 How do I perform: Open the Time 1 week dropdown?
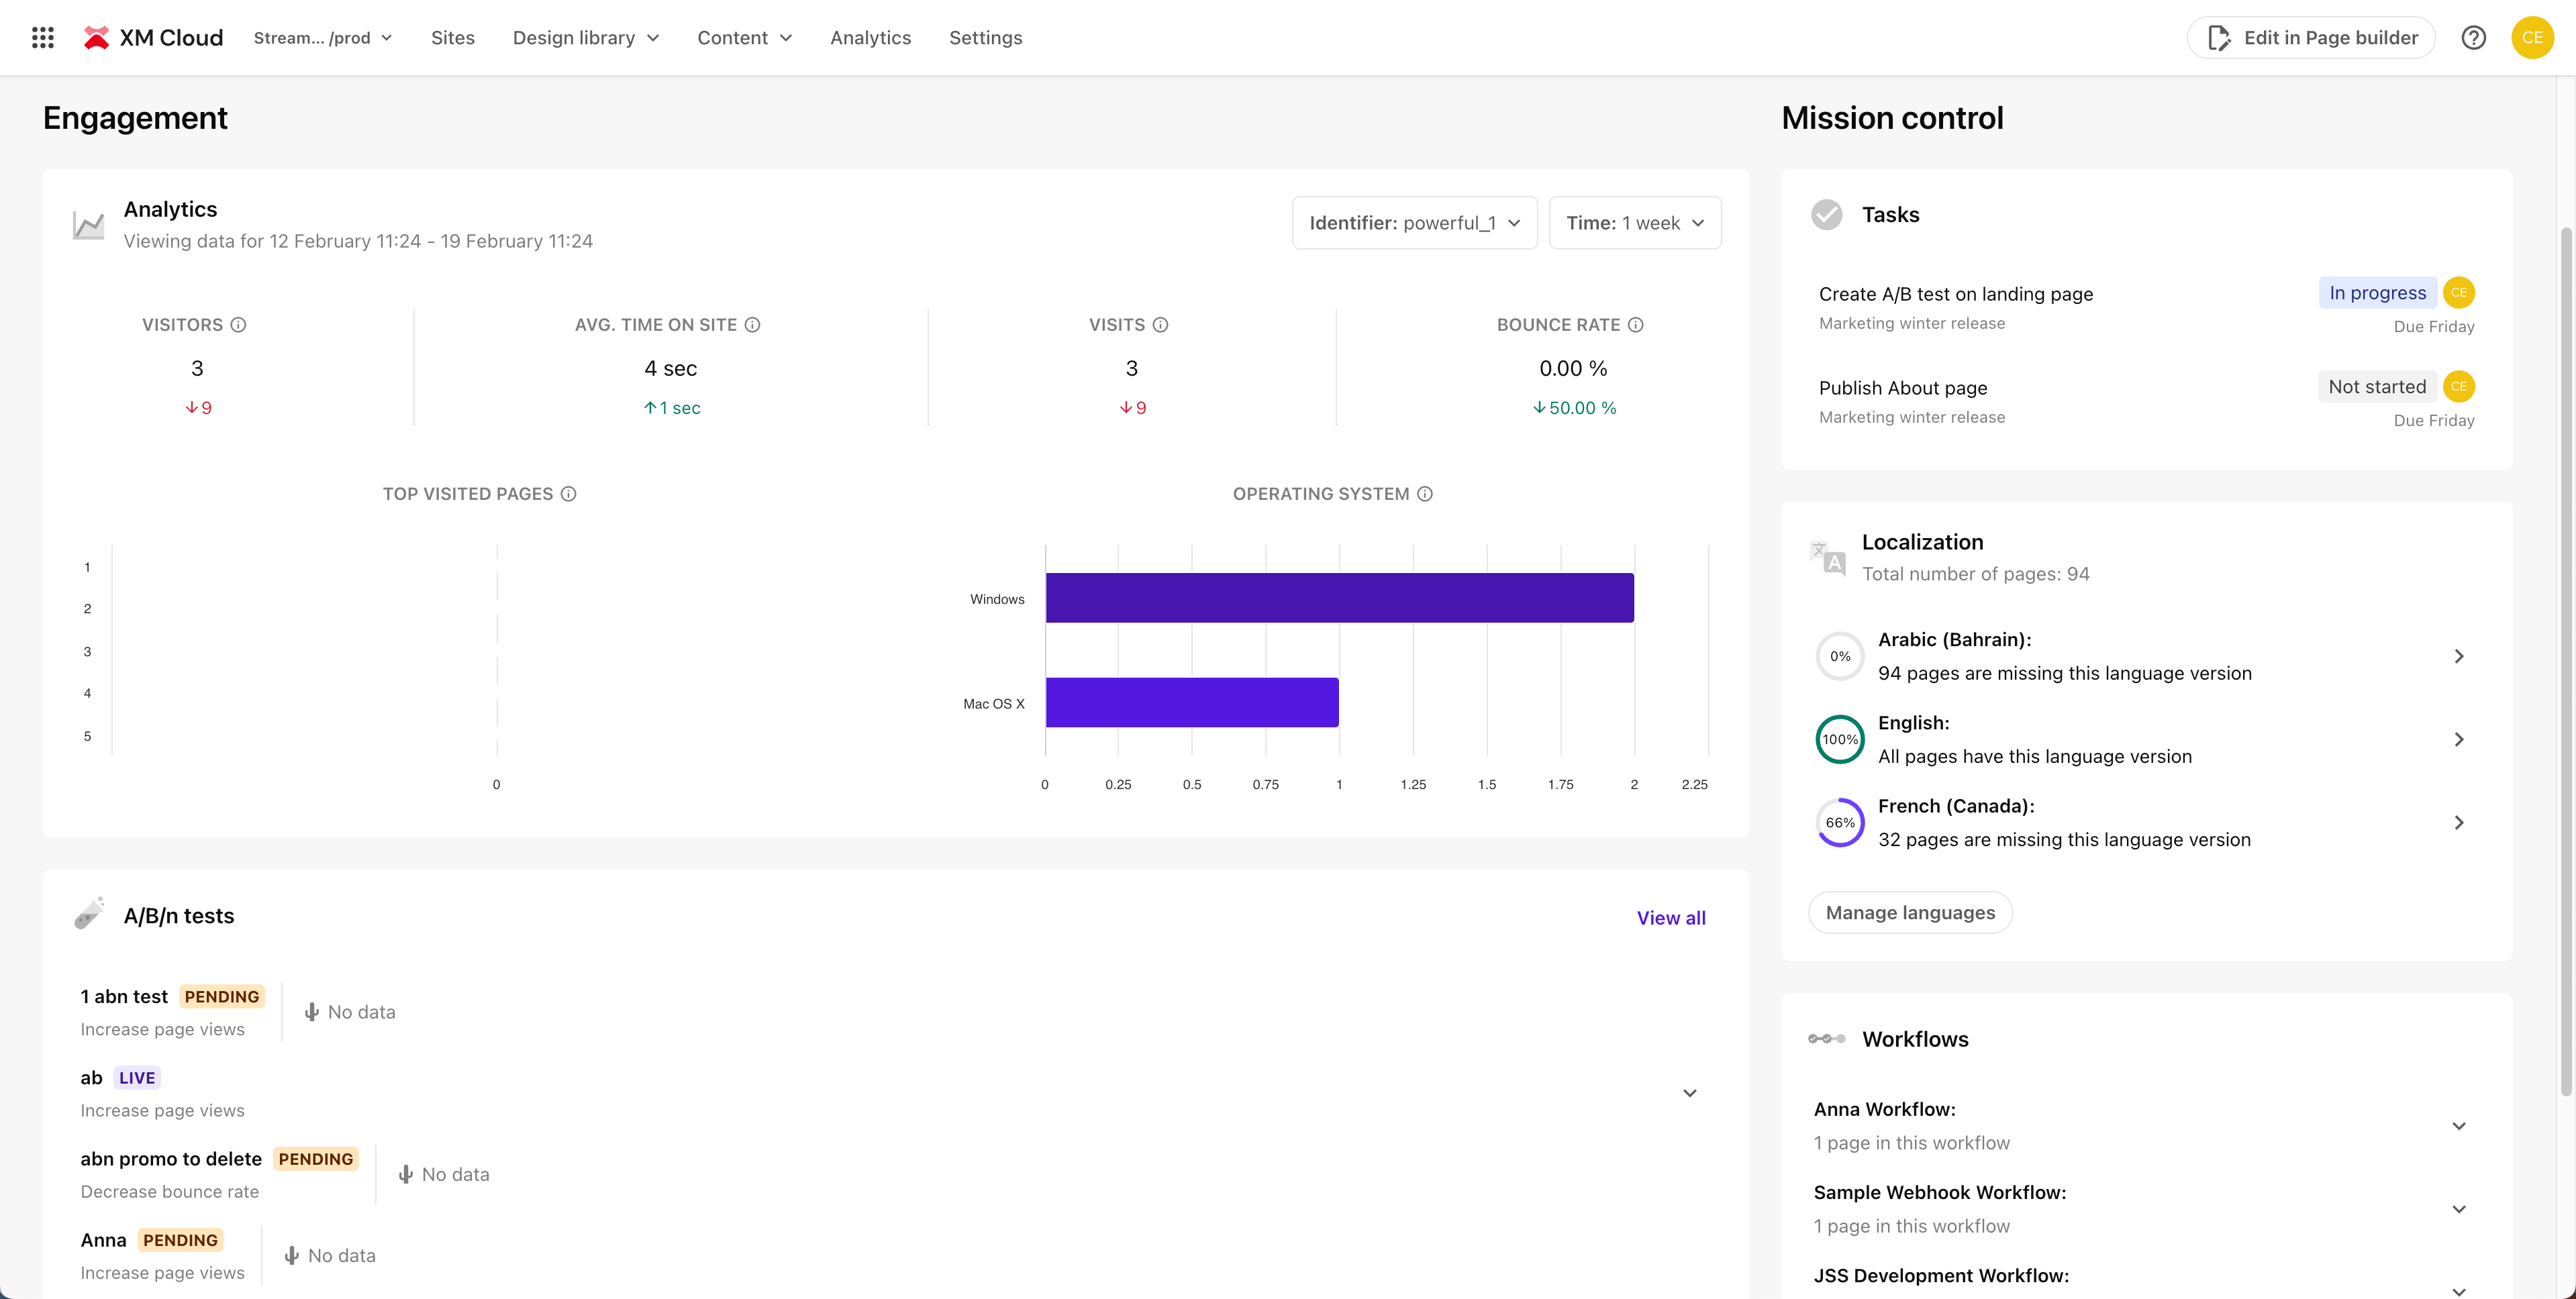[1634, 222]
